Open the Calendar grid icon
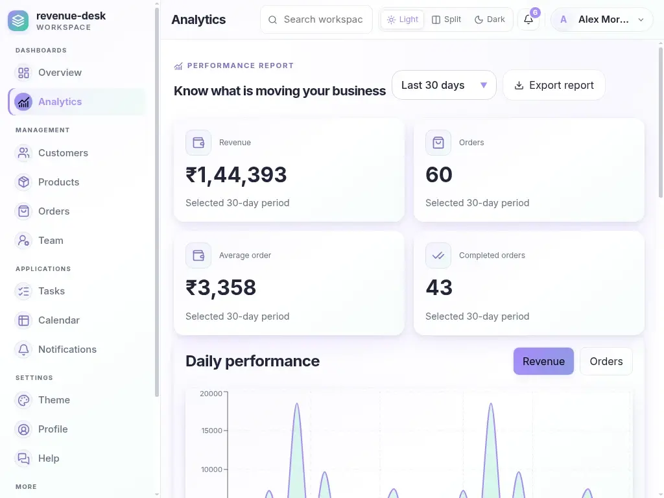The width and height of the screenshot is (664, 498). pos(24,320)
